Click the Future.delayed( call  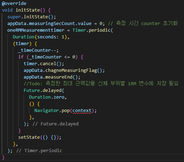44,91
